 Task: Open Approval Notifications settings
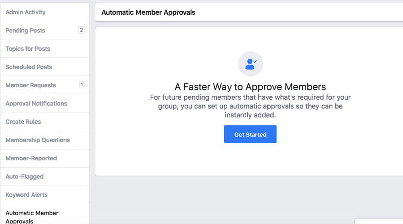pyautogui.click(x=45, y=104)
